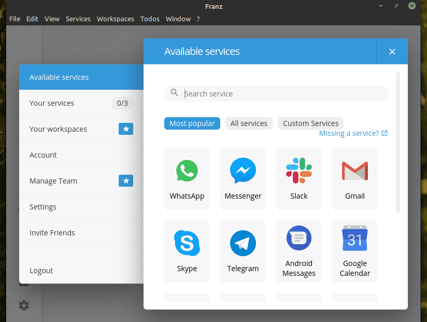Pick the Skype service icon
Screen dimensions: 427x322
187,251
